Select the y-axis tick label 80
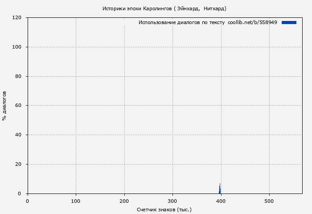 click(x=19, y=77)
